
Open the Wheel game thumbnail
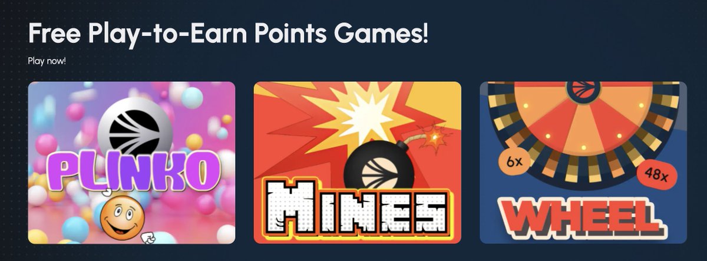583,163
